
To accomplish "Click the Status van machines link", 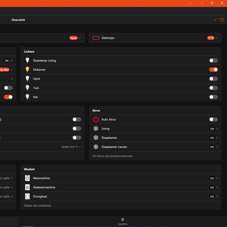I will point(37,205).
